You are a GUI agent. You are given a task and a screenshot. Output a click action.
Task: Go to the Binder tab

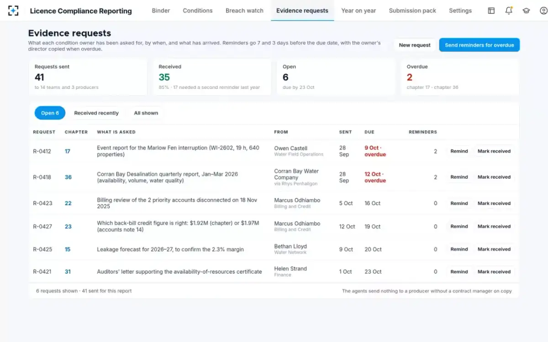(161, 10)
